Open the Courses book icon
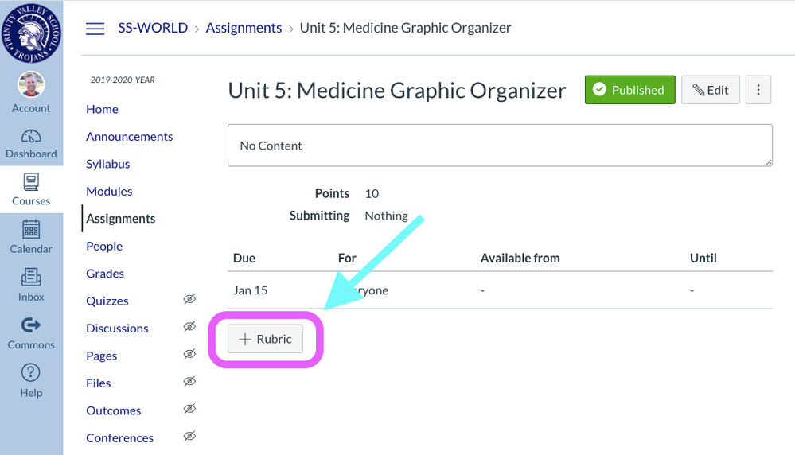The height and width of the screenshot is (455, 795). (31, 182)
